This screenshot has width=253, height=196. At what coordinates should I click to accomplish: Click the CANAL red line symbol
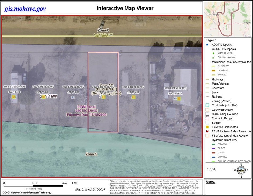[x=213, y=153]
